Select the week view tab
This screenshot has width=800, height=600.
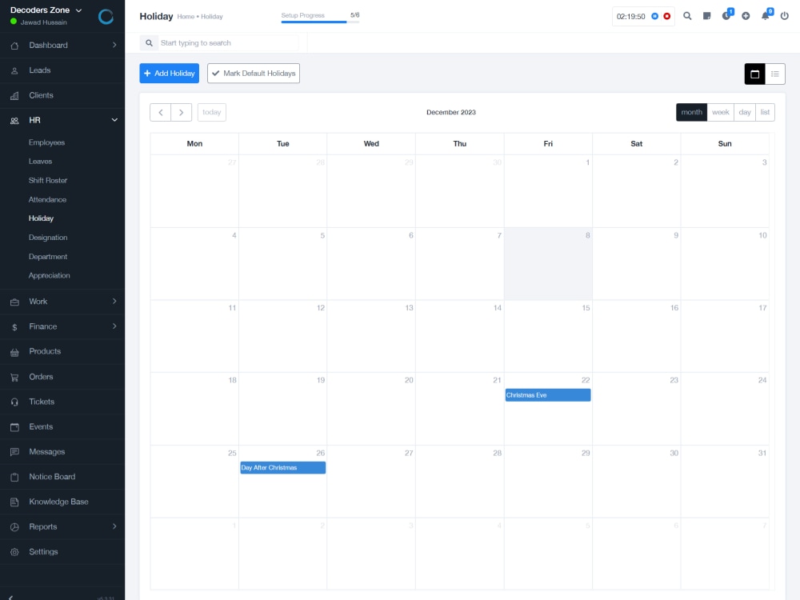[x=721, y=112]
